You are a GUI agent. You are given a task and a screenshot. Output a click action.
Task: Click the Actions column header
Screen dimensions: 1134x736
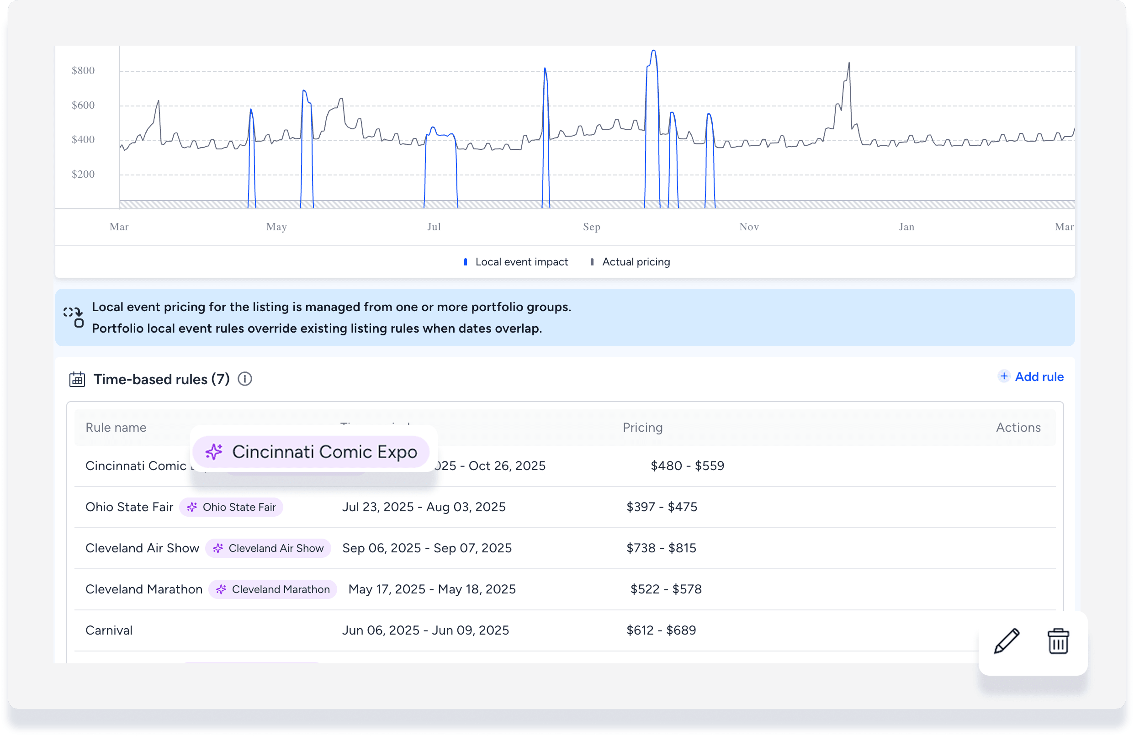click(x=1018, y=428)
